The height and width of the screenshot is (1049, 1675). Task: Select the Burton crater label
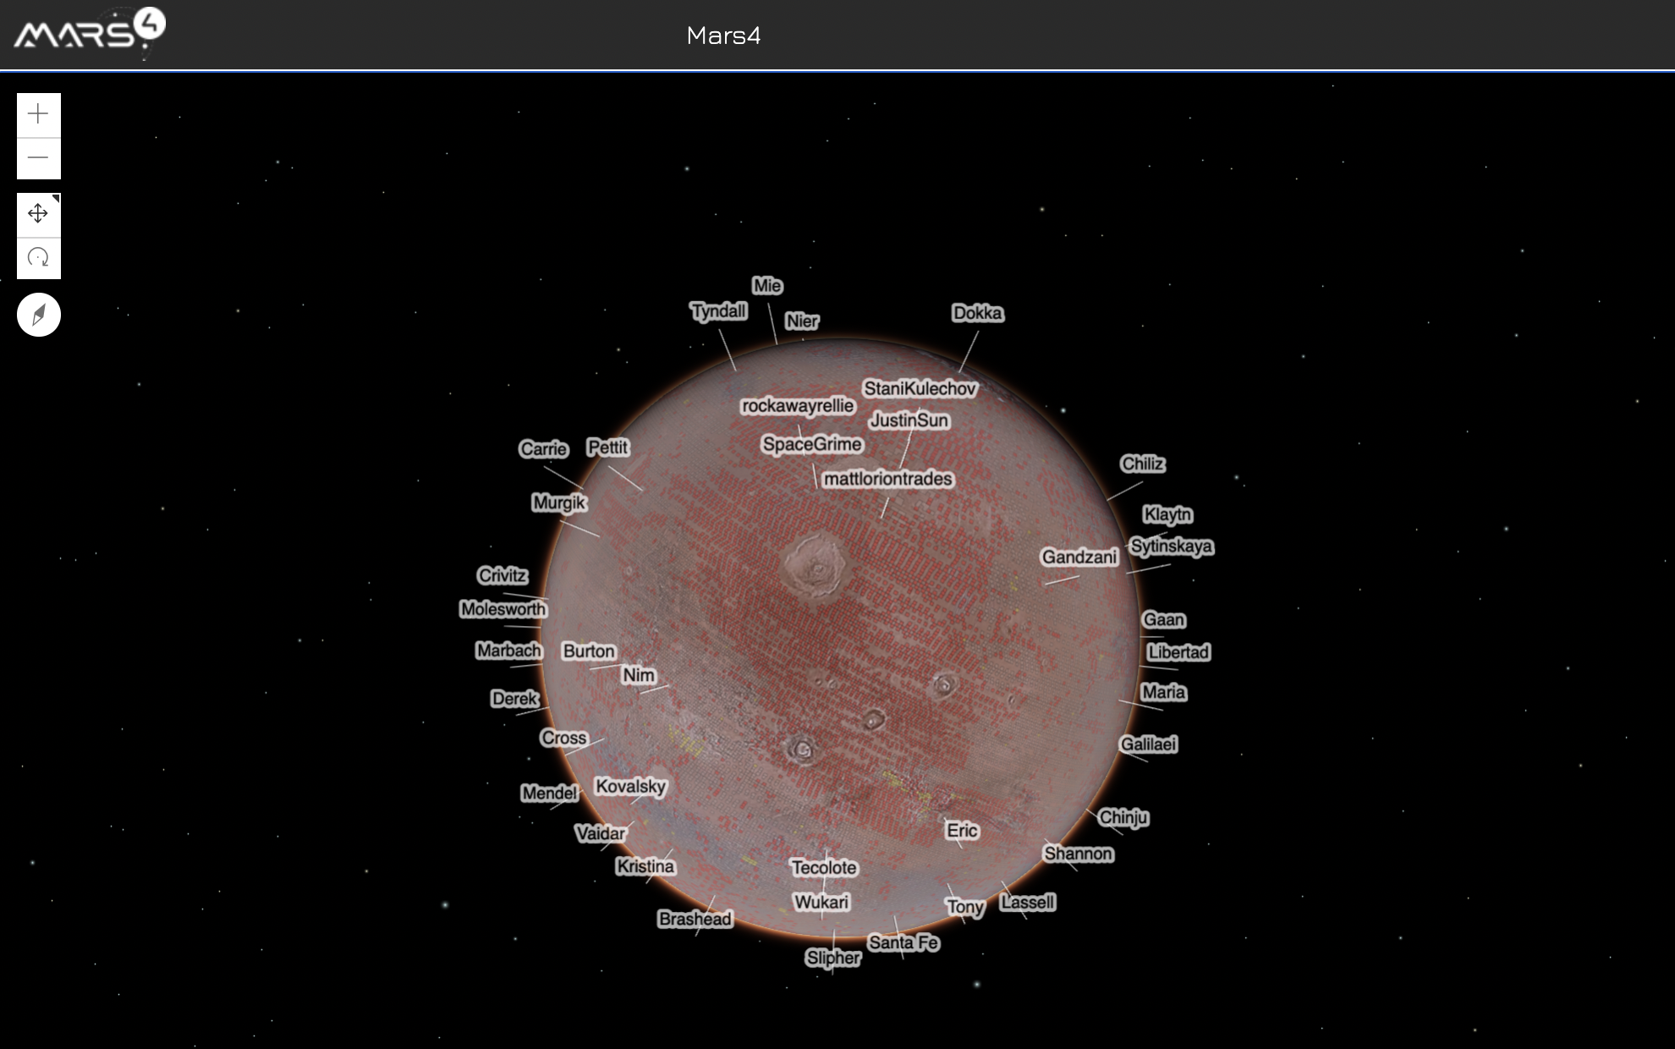[x=589, y=651]
